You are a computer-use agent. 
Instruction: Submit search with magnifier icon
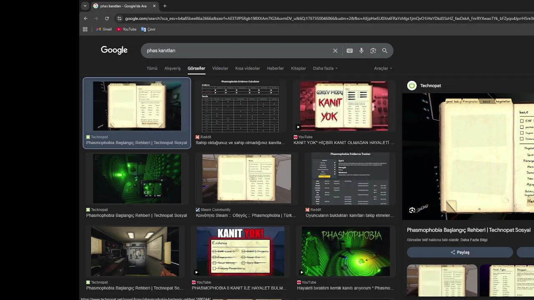[x=385, y=50]
